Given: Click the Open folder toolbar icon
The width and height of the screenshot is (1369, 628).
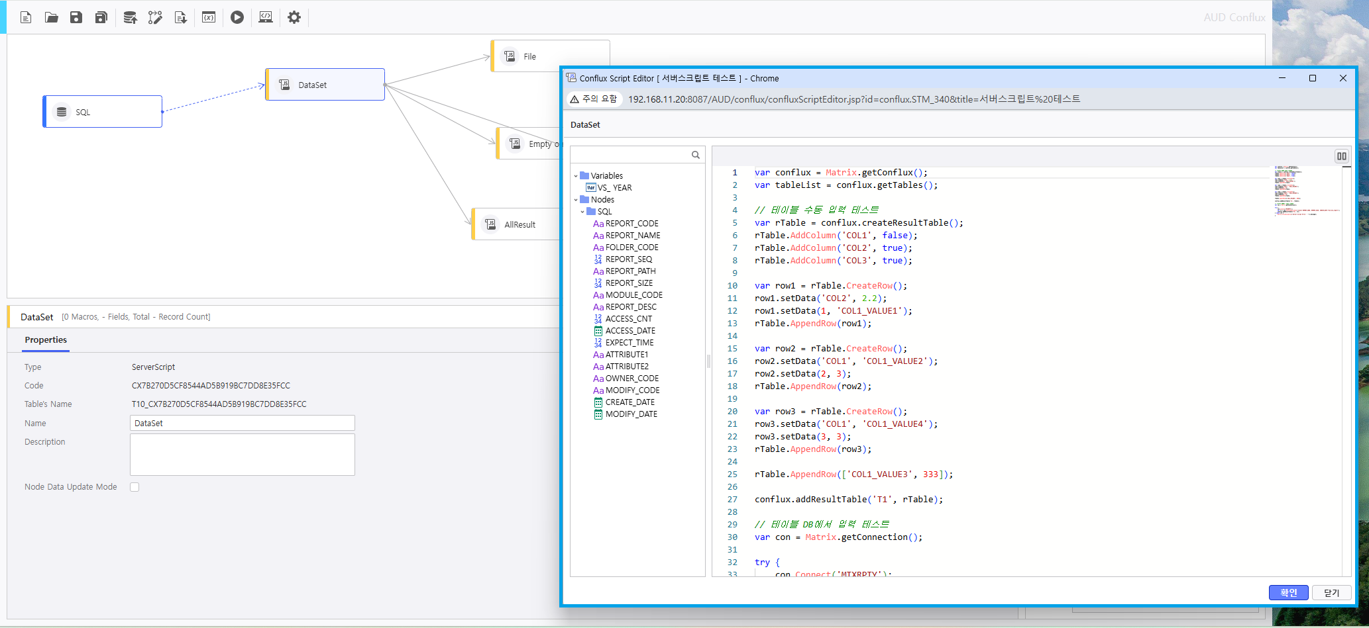Looking at the screenshot, I should [51, 17].
